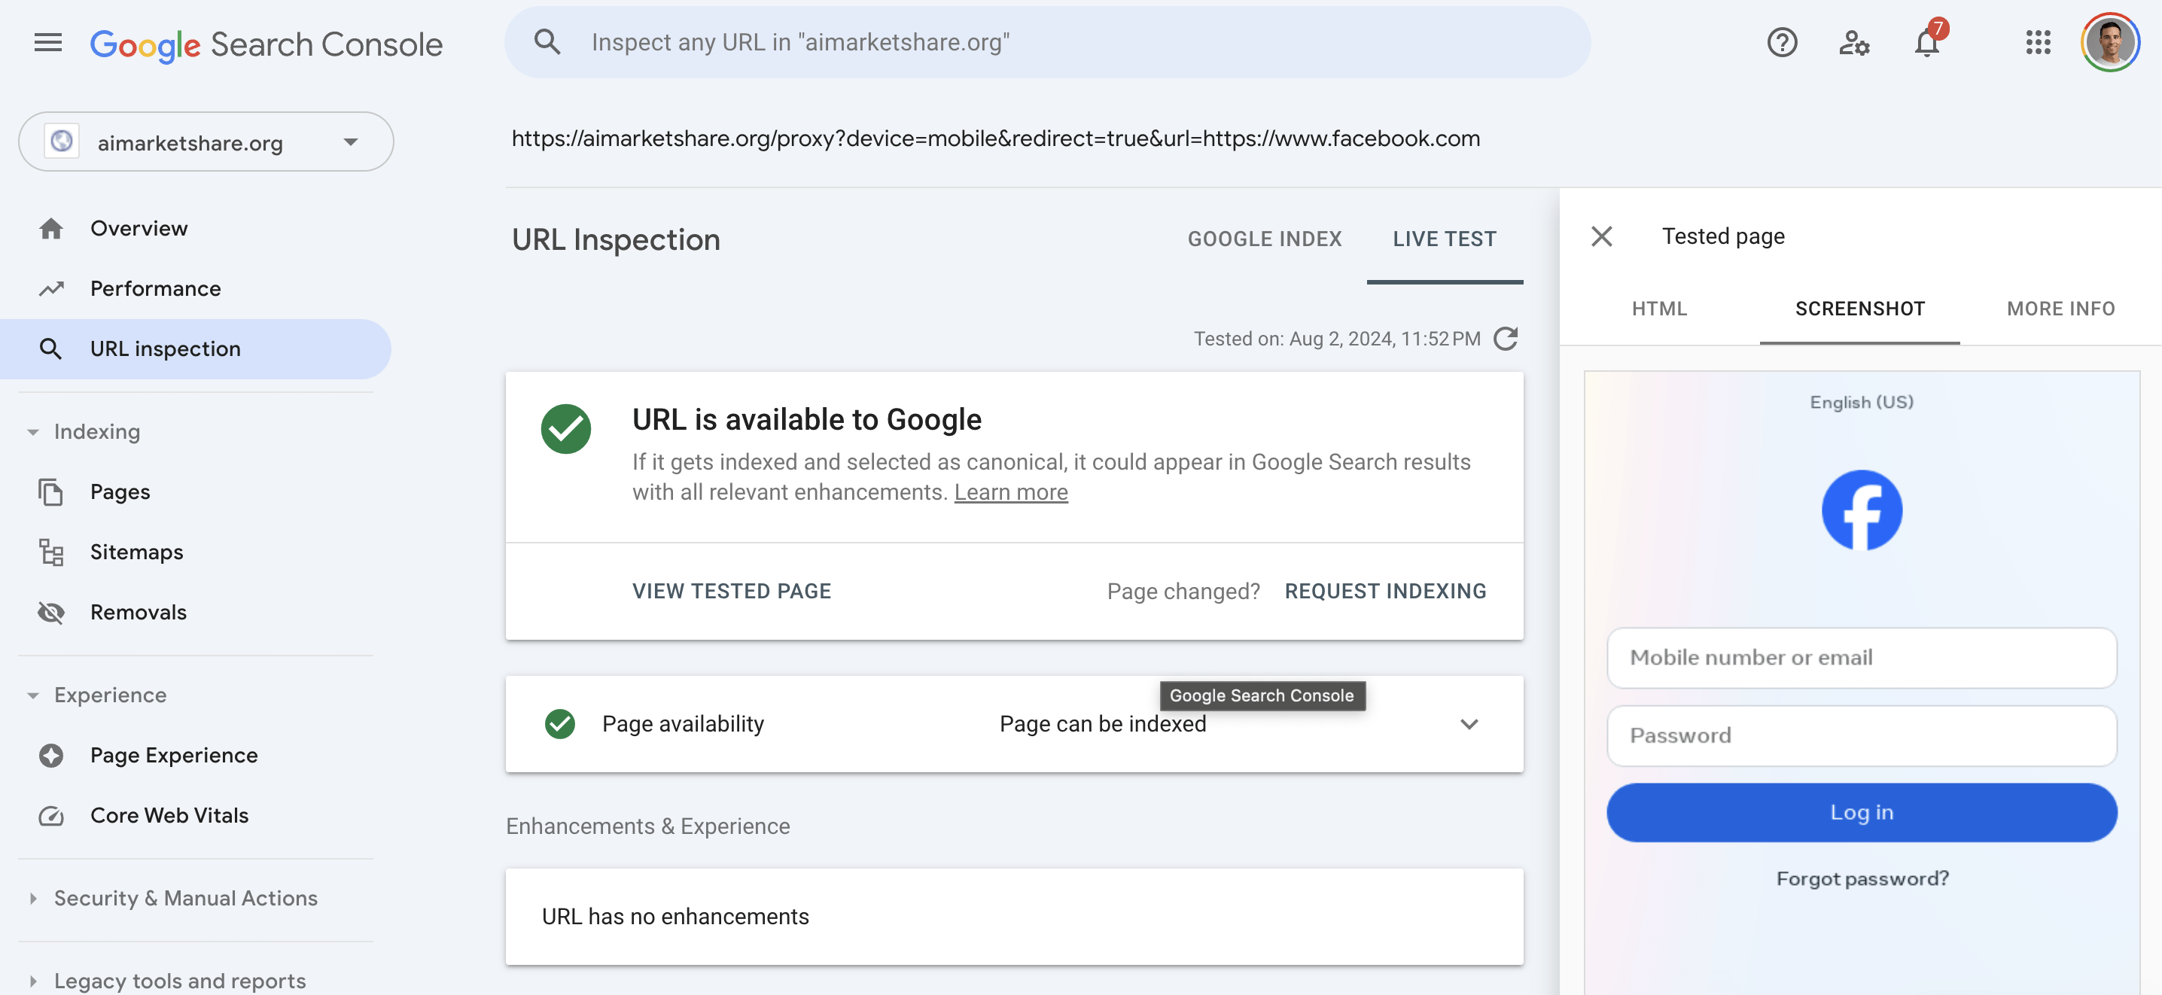Open the More Info tab
The image size is (2162, 995).
tap(2060, 309)
